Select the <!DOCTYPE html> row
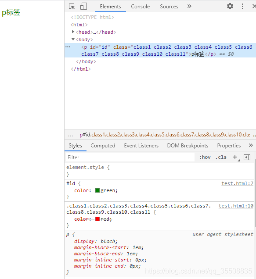This screenshot has height=279, width=256. pos(92,17)
